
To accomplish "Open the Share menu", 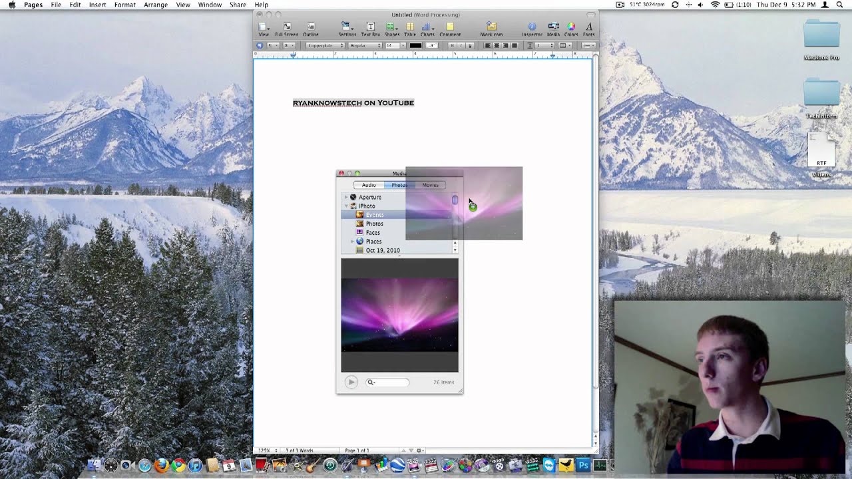I will pos(238,5).
